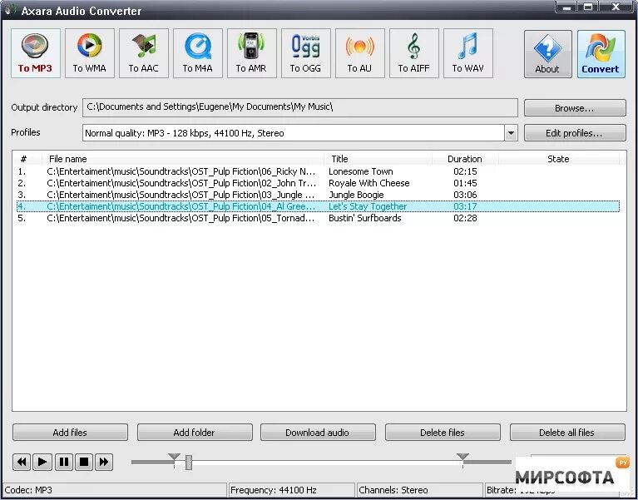Select the Lonesome Town track row
The height and width of the screenshot is (500, 638).
tap(318, 171)
